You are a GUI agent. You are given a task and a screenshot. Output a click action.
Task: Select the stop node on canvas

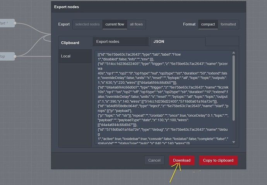(x=7, y=56)
